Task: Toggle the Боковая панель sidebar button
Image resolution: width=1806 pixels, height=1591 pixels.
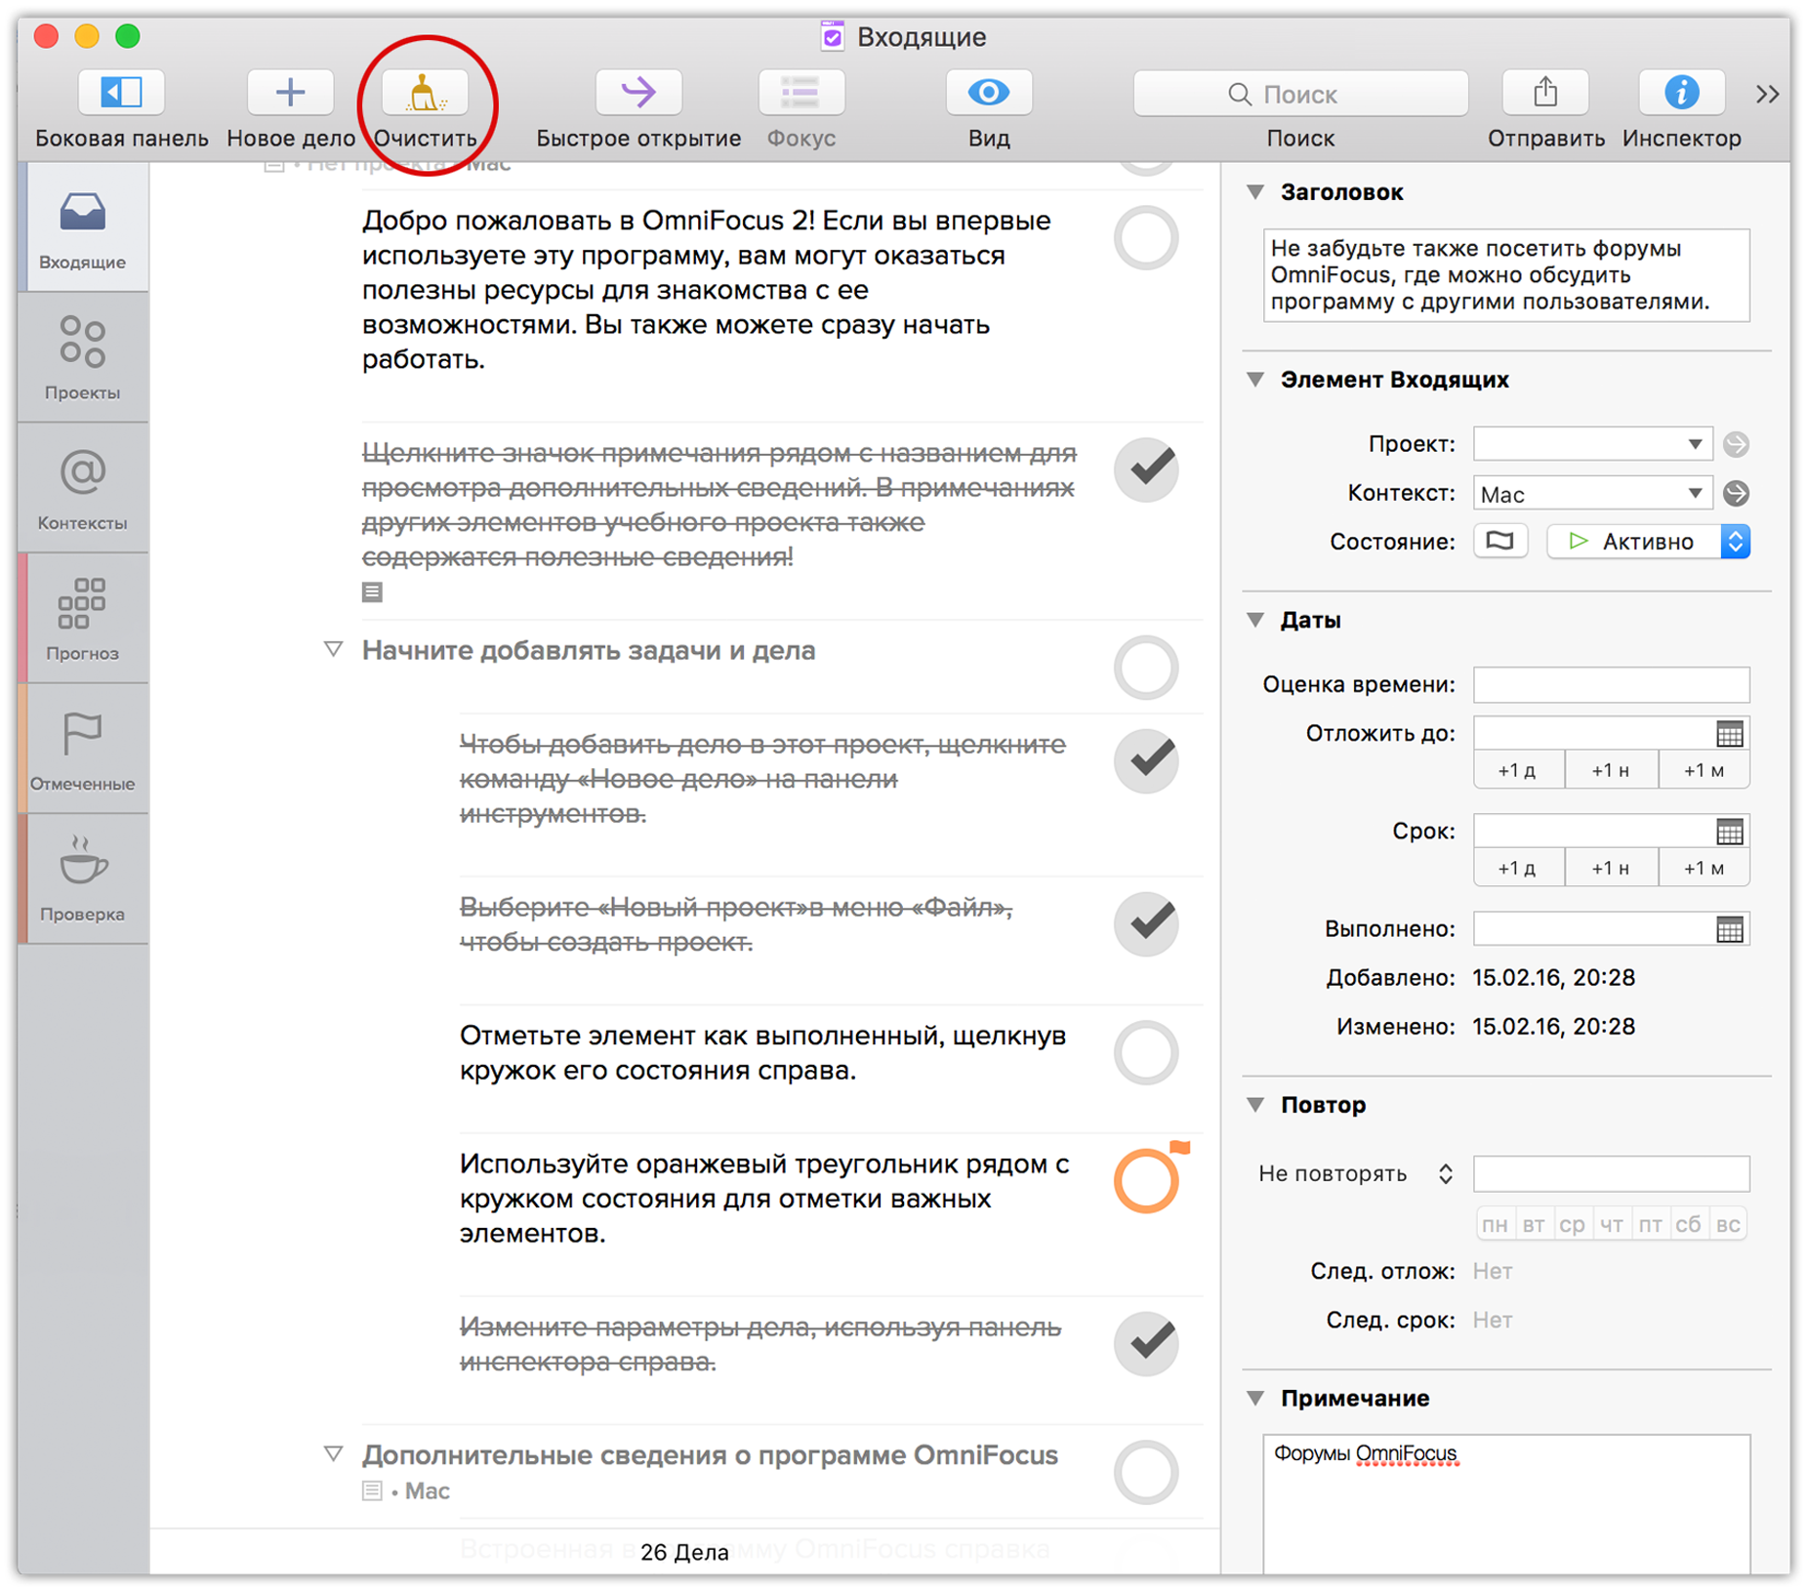Action: (121, 93)
